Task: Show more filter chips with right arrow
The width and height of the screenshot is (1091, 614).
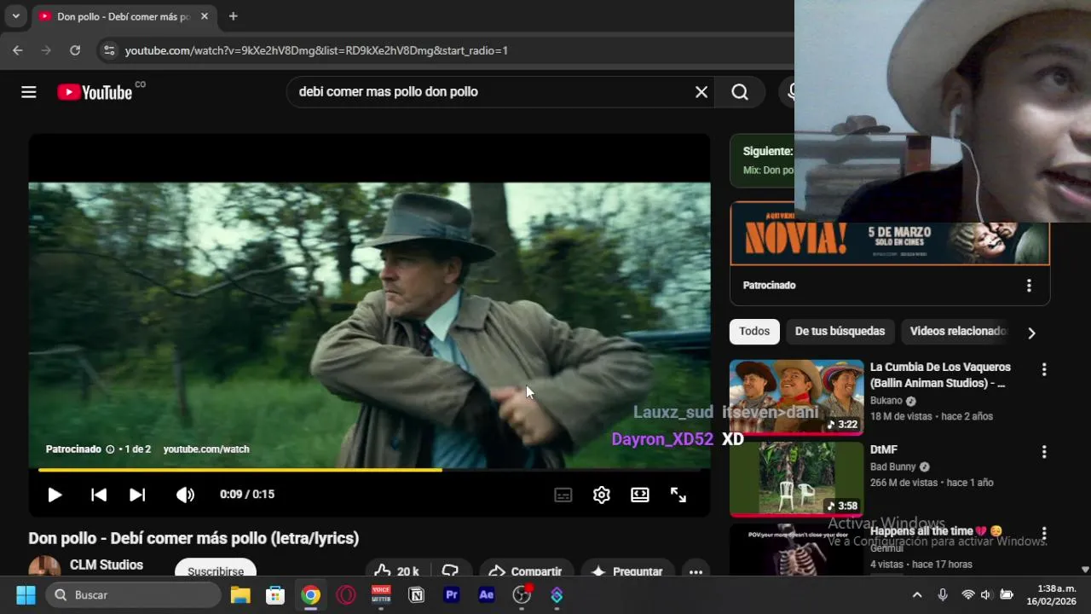Action: (x=1031, y=333)
